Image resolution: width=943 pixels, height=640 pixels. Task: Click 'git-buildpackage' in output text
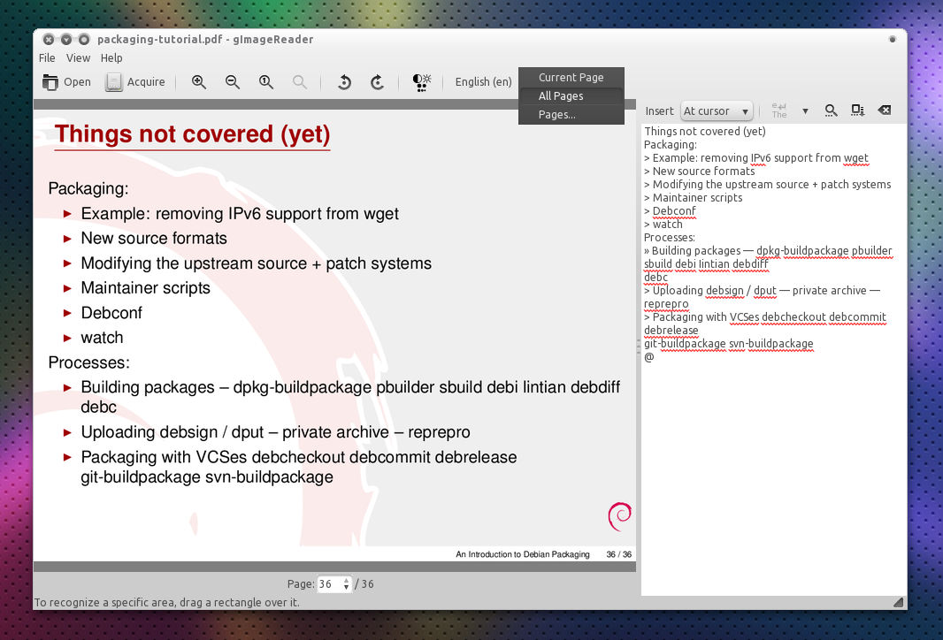pyautogui.click(x=685, y=344)
